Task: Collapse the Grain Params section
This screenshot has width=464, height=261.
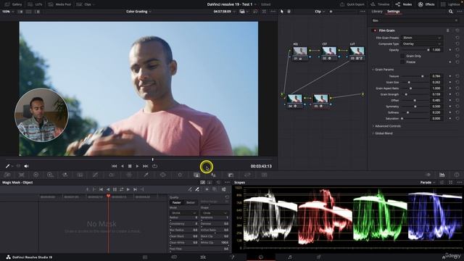Action: click(383, 70)
